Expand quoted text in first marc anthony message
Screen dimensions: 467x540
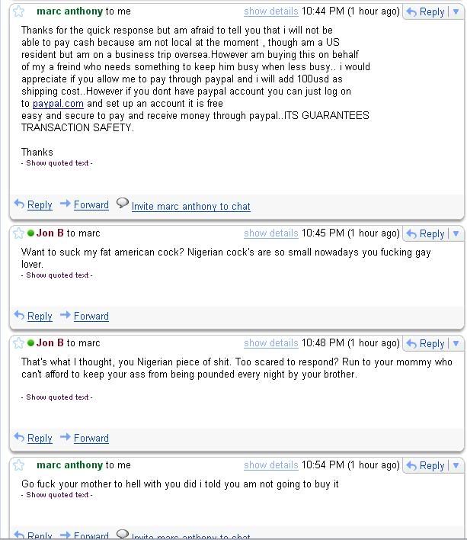coord(57,163)
